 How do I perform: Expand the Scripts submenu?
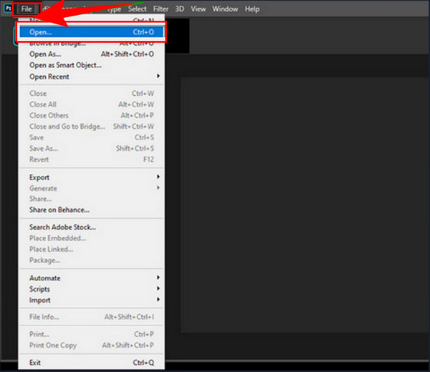coord(91,289)
